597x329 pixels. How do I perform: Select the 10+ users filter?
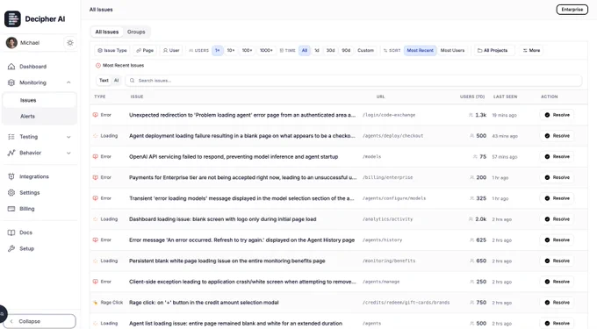pos(231,50)
